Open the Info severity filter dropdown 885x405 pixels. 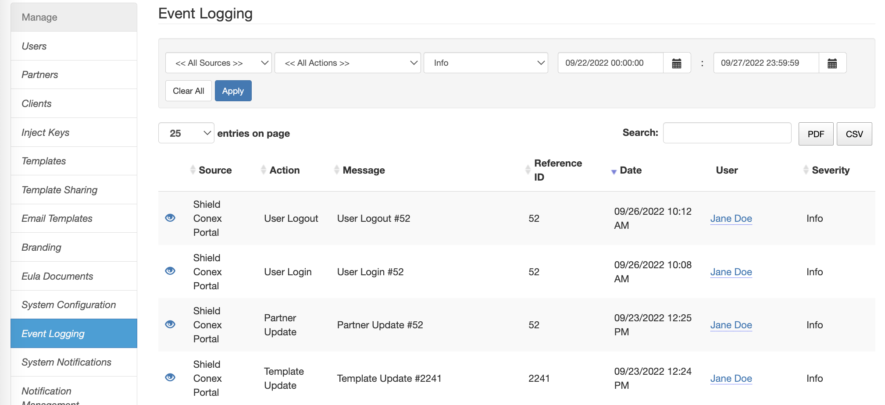[x=486, y=63]
